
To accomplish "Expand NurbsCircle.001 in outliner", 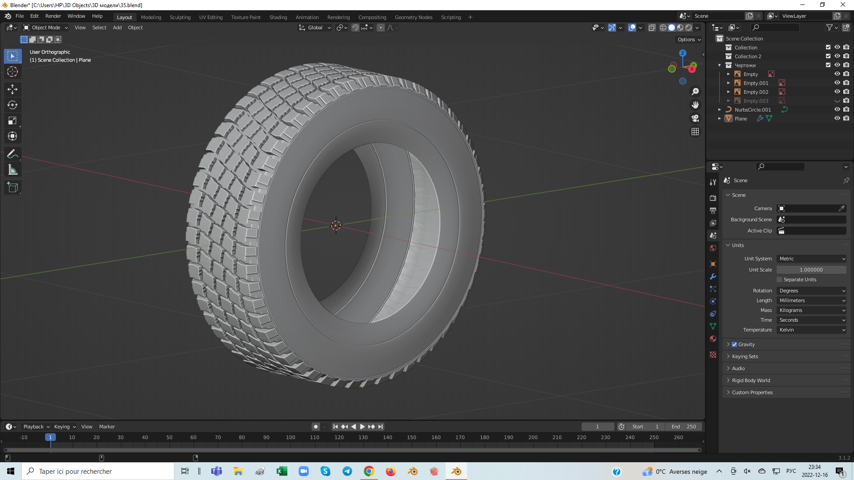I will pyautogui.click(x=720, y=110).
